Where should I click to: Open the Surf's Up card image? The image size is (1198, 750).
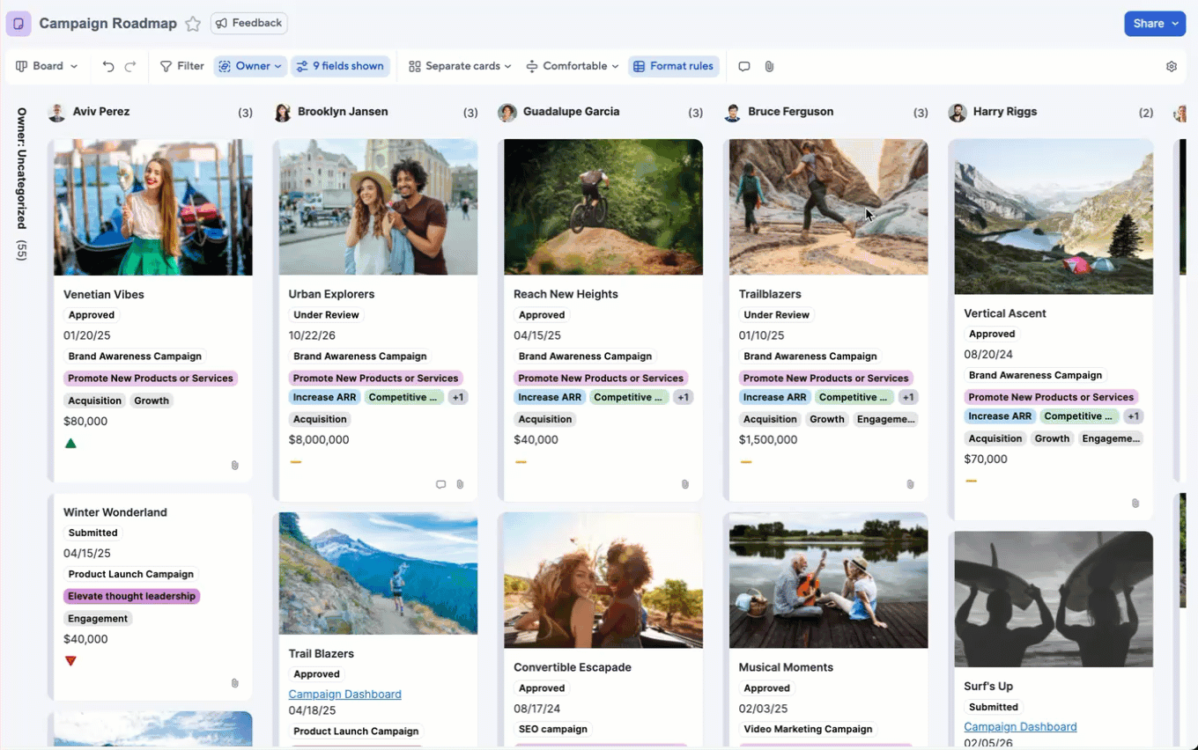[1054, 599]
